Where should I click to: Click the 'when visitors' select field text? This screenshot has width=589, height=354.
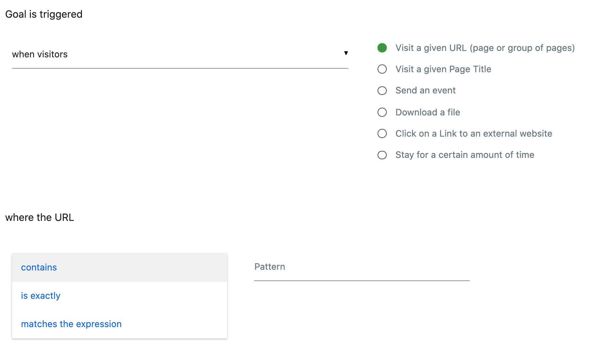click(40, 54)
